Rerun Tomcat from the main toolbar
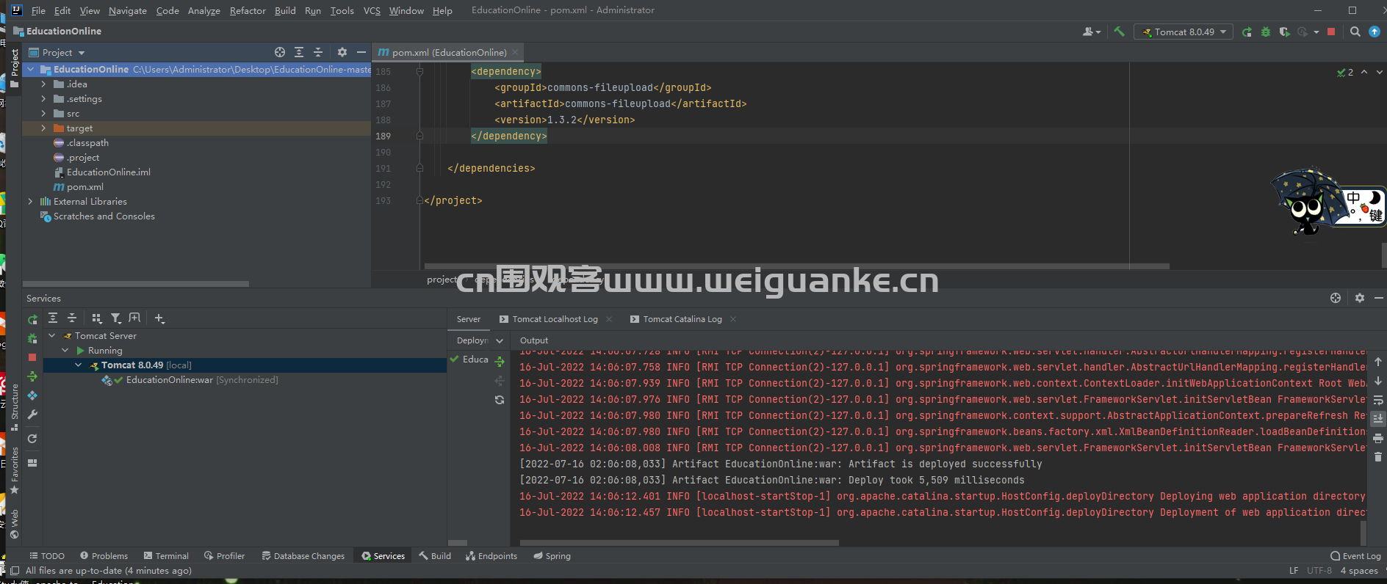Image resolution: width=1387 pixels, height=584 pixels. [1247, 32]
